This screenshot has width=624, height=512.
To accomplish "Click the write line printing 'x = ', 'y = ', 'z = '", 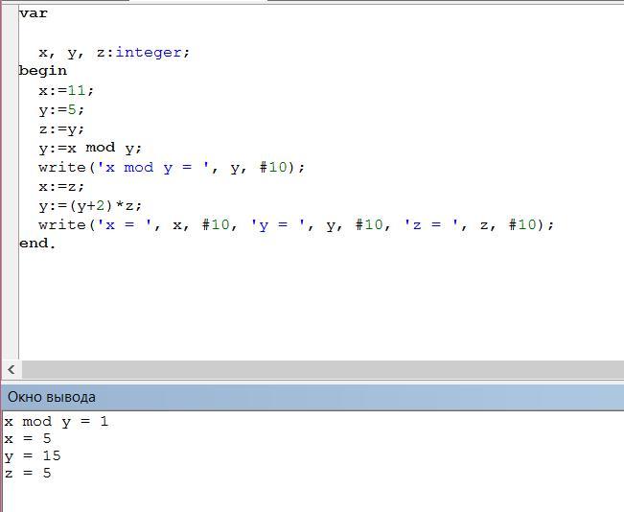I will 296,225.
